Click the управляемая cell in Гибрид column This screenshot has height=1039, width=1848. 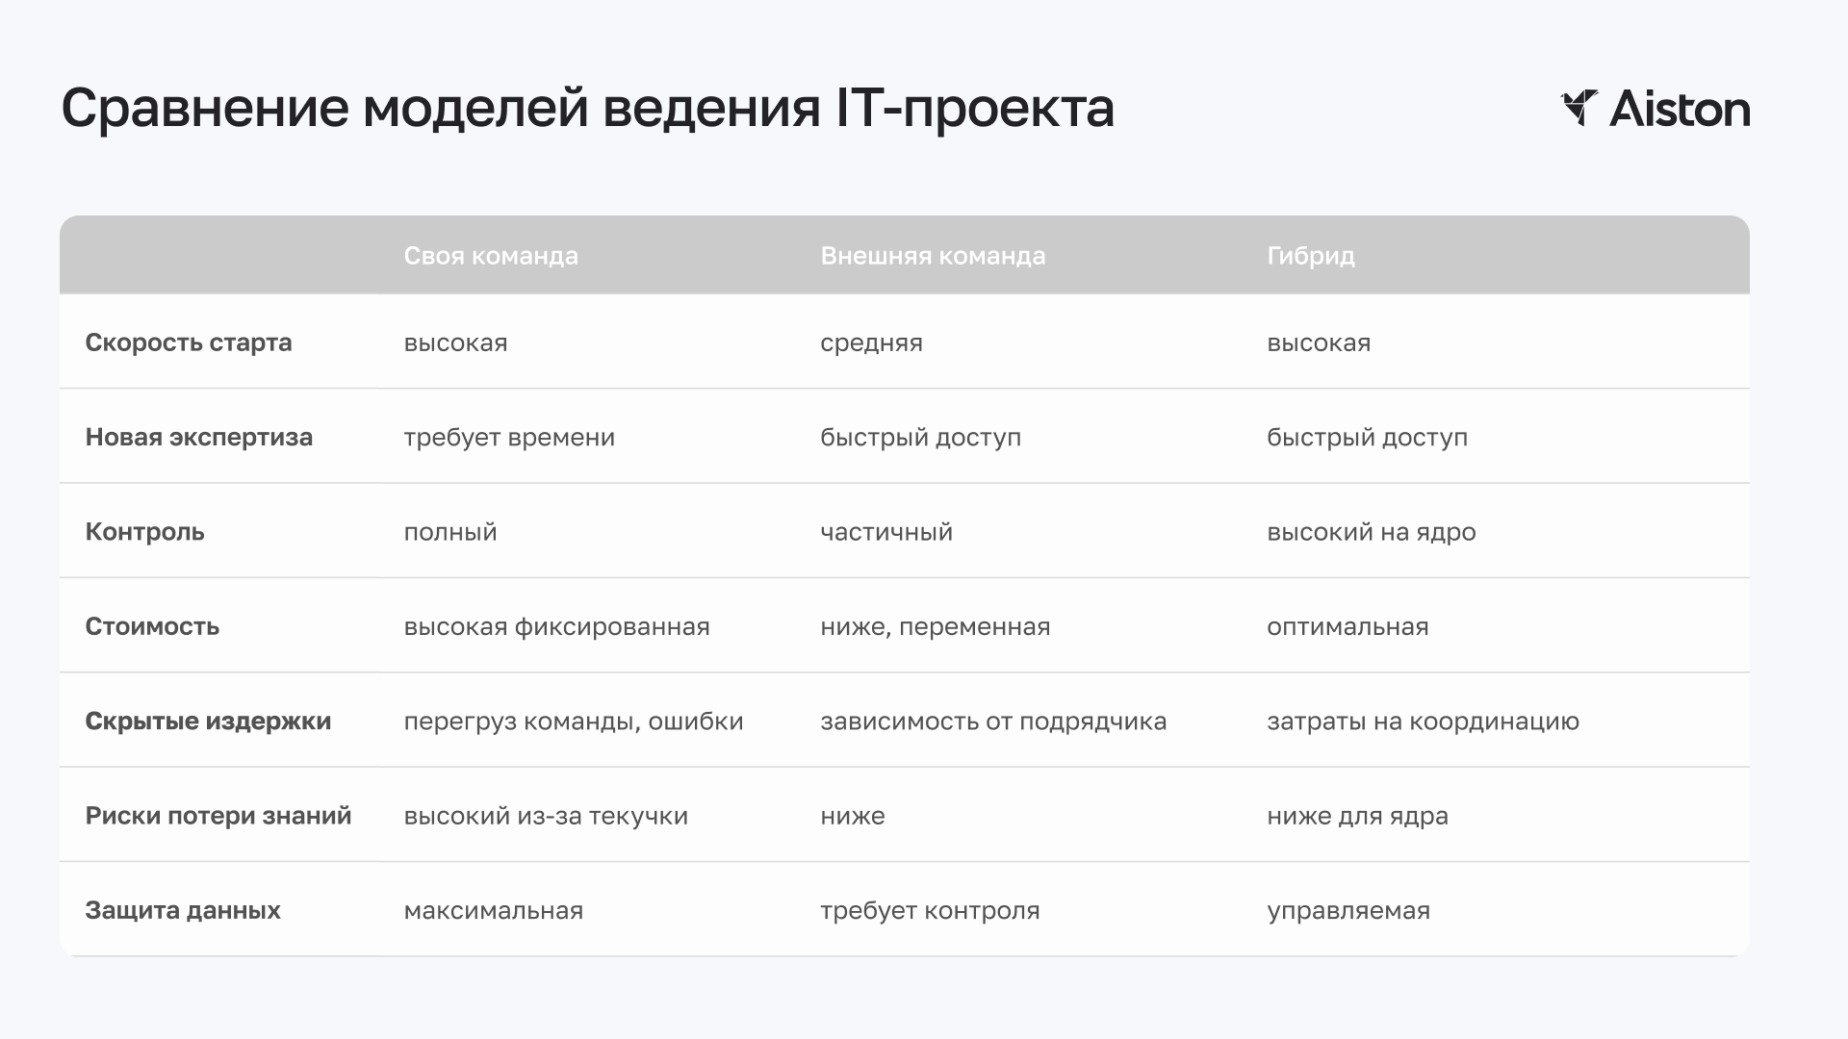point(1348,911)
